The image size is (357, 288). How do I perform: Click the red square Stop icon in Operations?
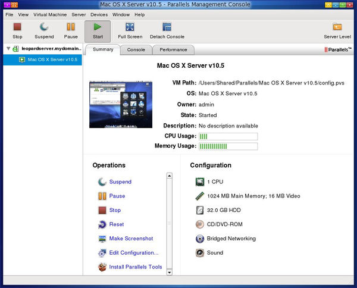pos(102,210)
